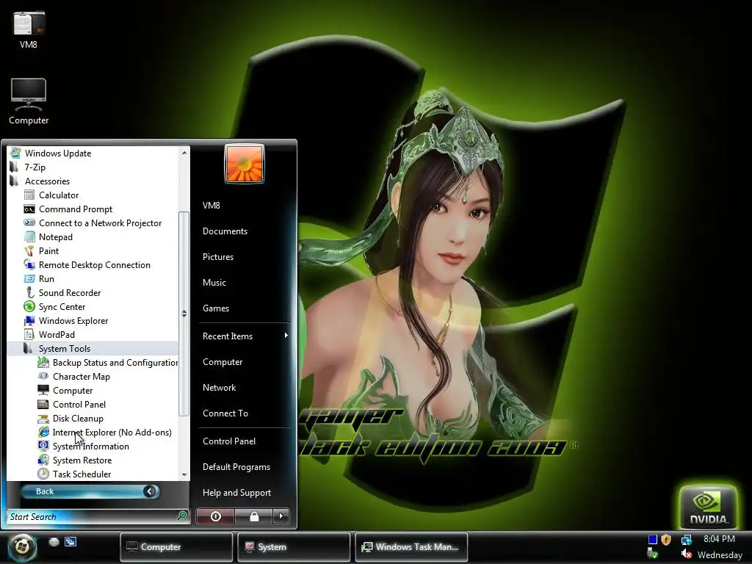Open Character Map

coord(81,377)
